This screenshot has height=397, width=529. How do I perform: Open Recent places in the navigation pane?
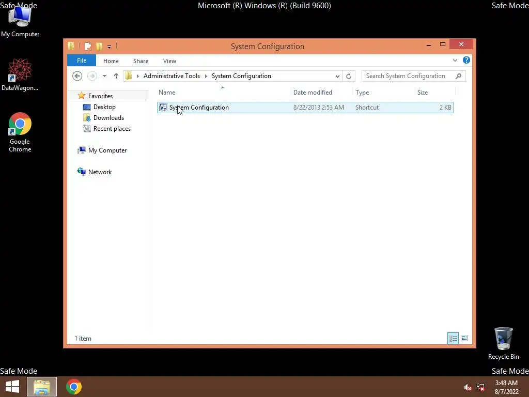[x=112, y=129]
